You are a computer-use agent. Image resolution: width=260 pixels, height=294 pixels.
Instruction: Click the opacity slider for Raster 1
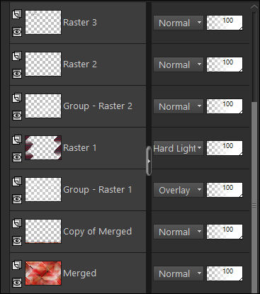click(225, 148)
